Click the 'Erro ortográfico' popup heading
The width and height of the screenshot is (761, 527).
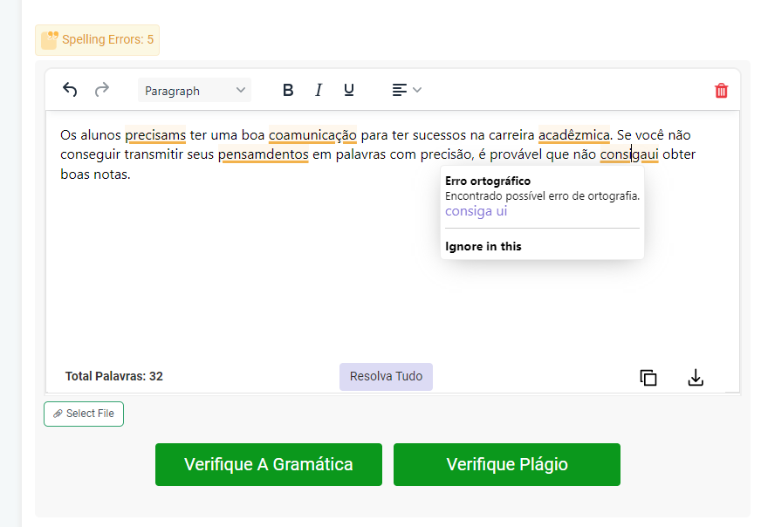pos(488,181)
